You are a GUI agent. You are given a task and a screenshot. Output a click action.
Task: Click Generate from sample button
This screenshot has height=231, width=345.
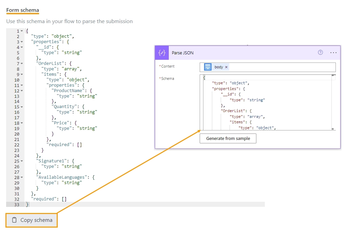(228, 138)
